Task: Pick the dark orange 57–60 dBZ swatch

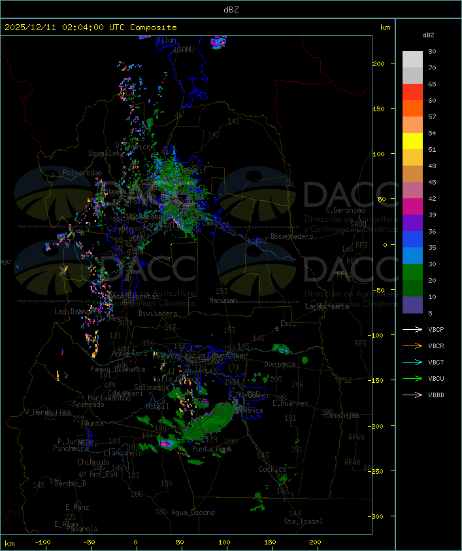Action: pyautogui.click(x=412, y=108)
